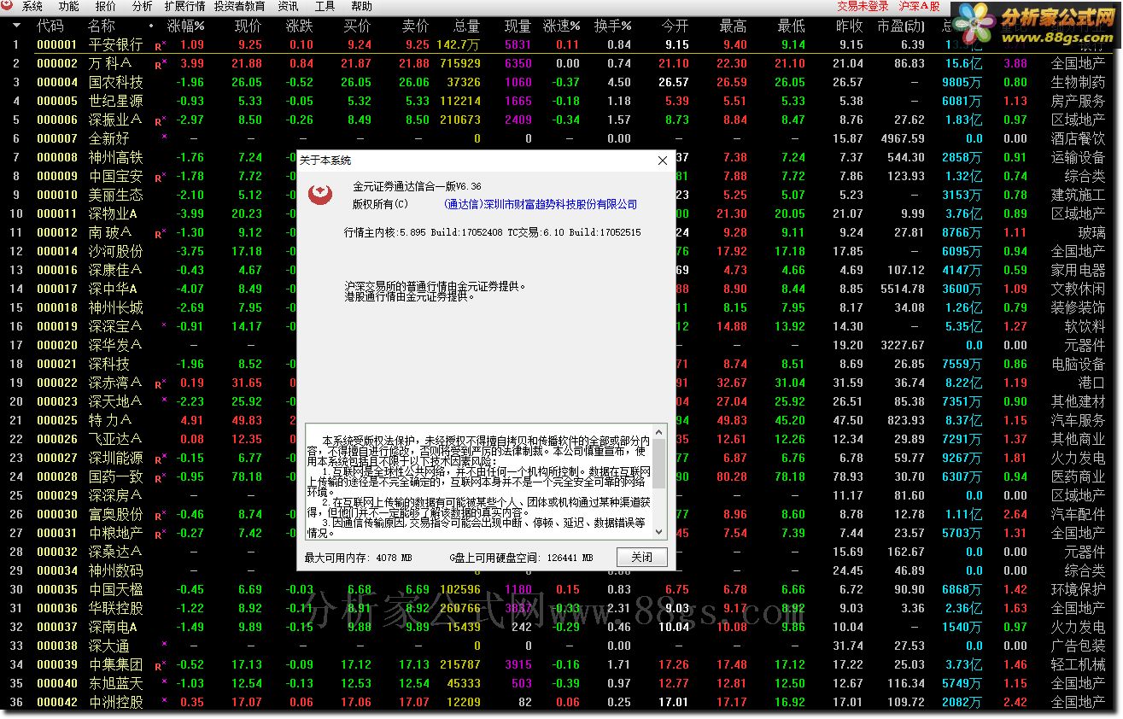Select the 特力A stock name
Image resolution: width=1123 pixels, height=719 pixels.
(111, 420)
